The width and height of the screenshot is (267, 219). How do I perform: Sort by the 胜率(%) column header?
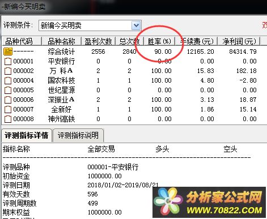(159, 41)
